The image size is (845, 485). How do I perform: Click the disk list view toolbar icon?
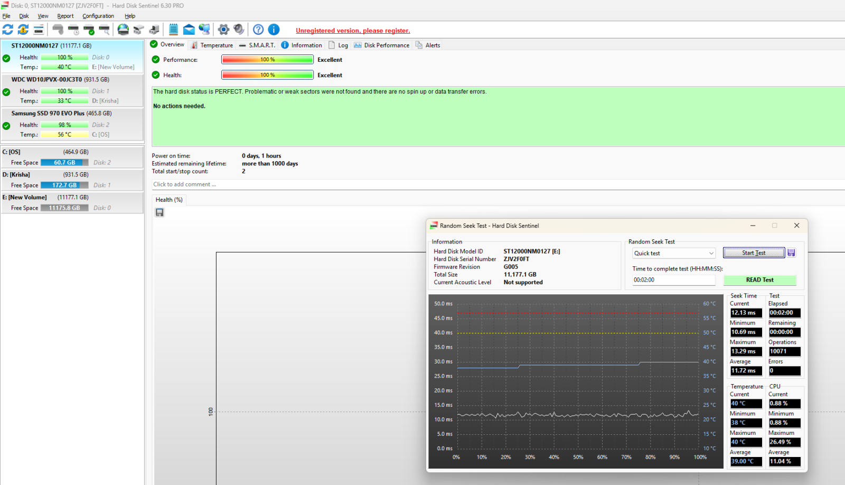(39, 30)
